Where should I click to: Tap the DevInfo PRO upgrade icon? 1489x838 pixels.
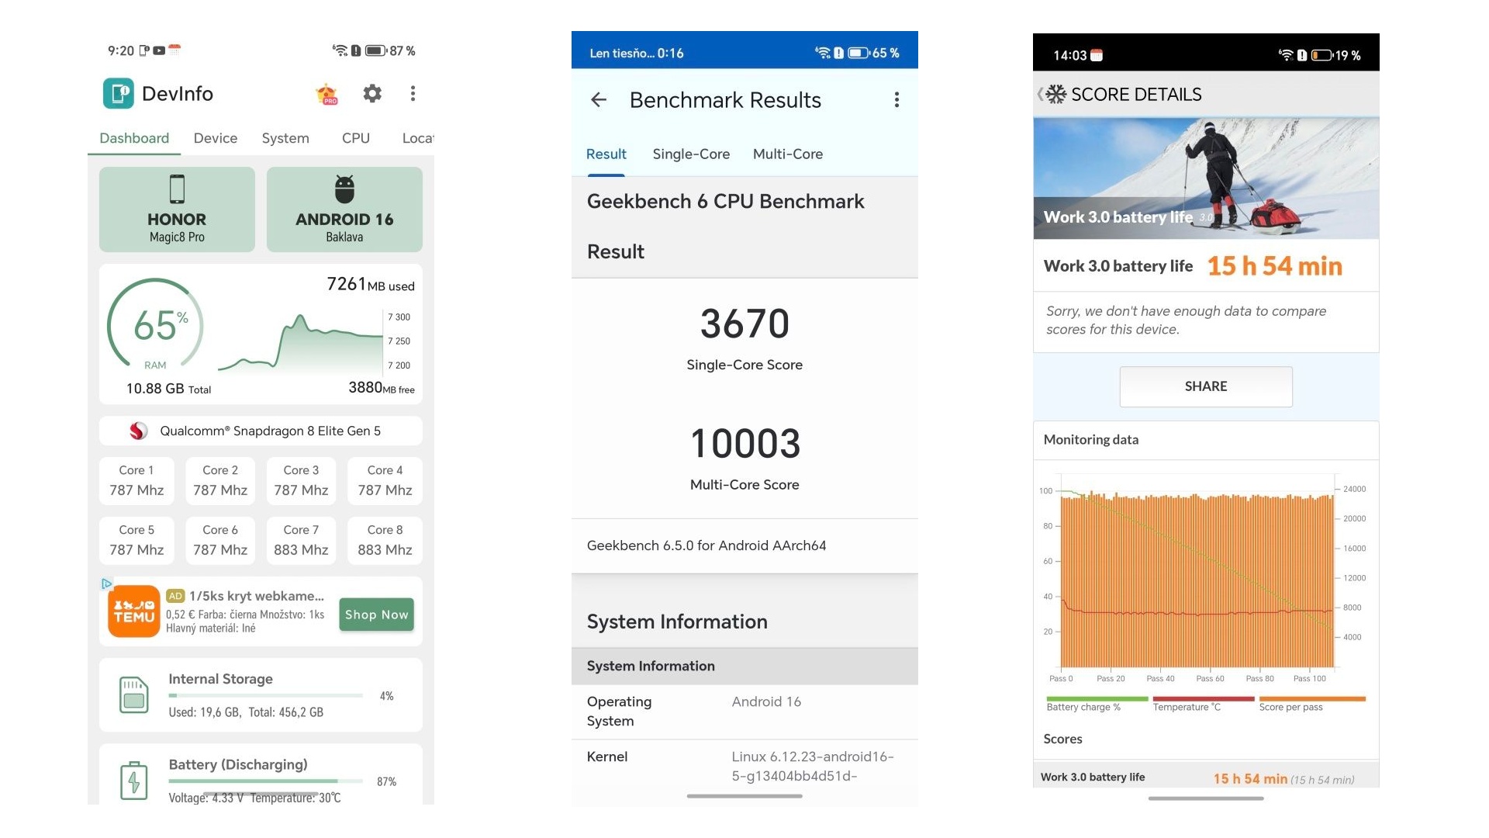tap(327, 95)
